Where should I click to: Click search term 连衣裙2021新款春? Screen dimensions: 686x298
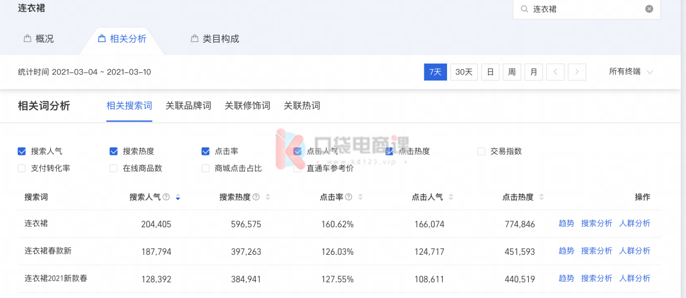click(x=56, y=279)
